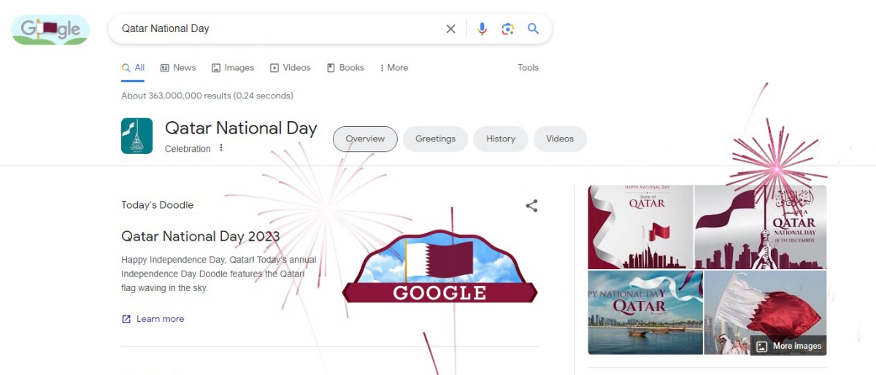The width and height of the screenshot is (876, 375).
Task: Select the Greetings chip
Action: 435,139
